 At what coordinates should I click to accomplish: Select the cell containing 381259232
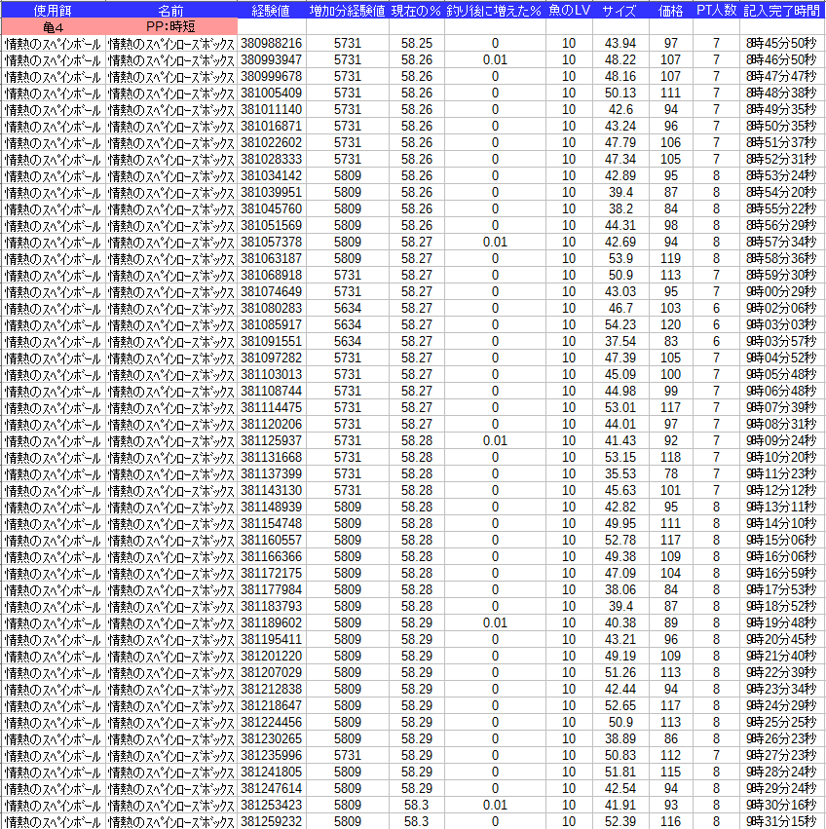point(271,821)
